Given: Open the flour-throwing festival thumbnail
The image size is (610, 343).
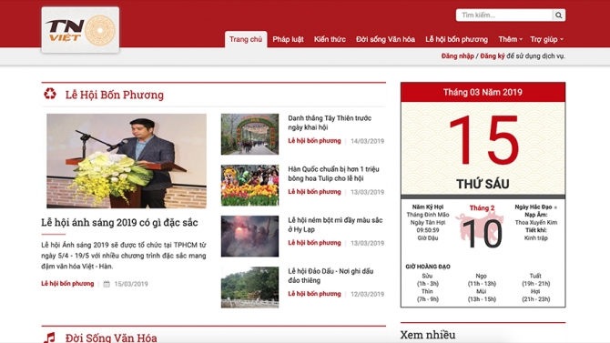Looking at the screenshot, I should (x=249, y=236).
